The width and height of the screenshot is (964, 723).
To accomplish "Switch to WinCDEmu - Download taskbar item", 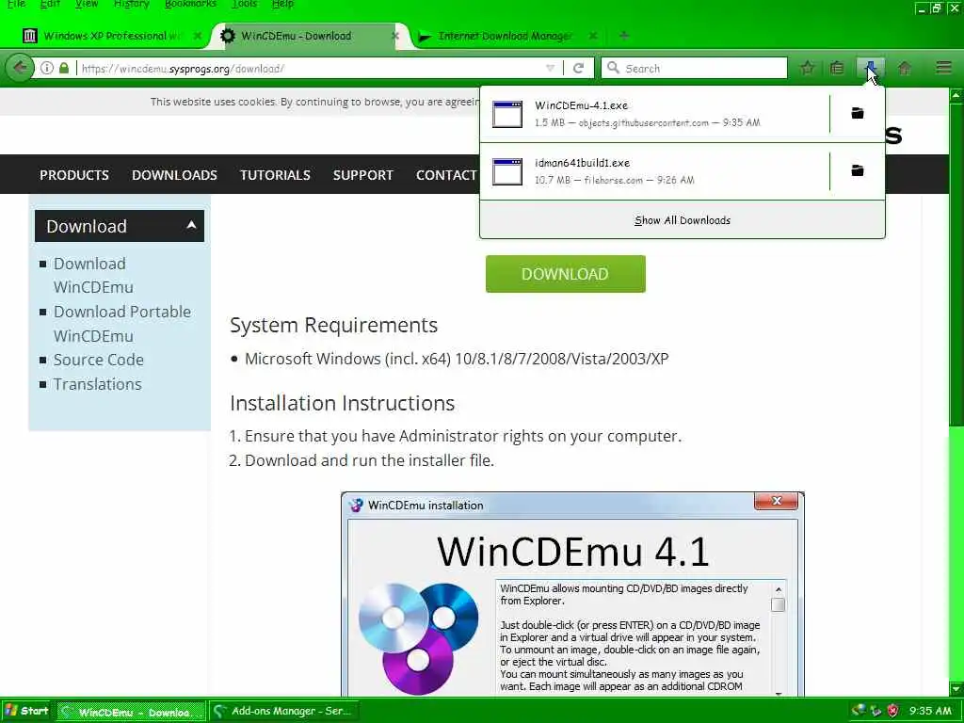I will 130,712.
